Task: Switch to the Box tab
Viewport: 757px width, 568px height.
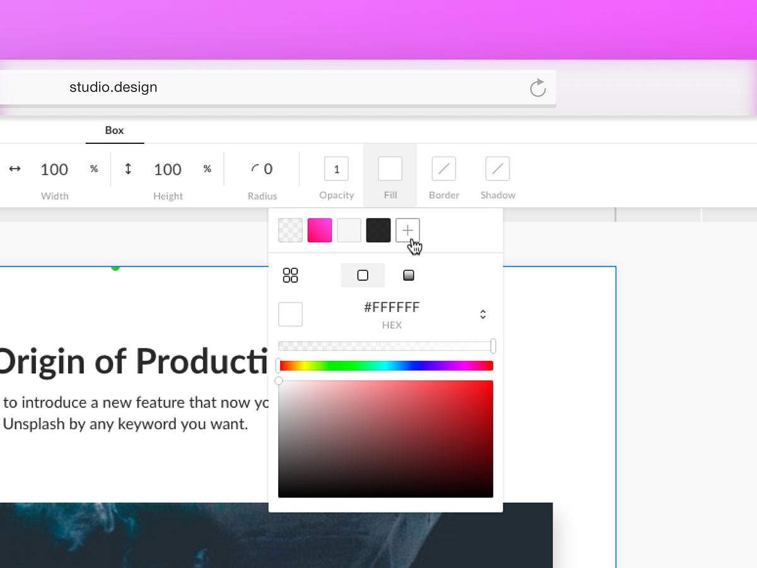Action: click(114, 131)
